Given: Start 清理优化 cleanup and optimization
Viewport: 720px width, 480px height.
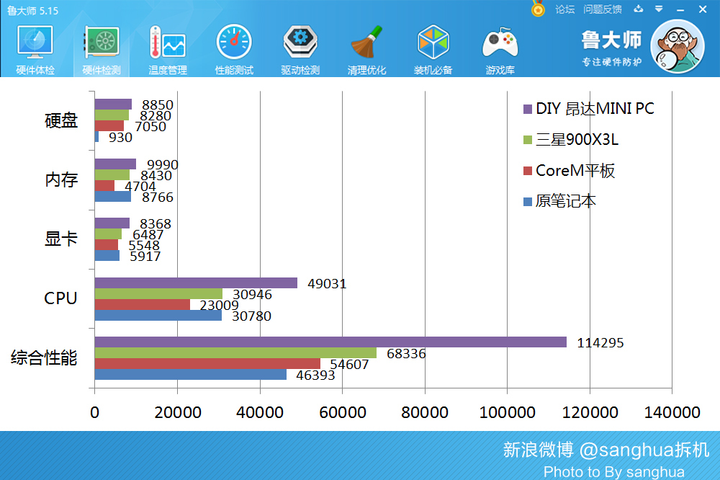Looking at the screenshot, I should tap(366, 47).
